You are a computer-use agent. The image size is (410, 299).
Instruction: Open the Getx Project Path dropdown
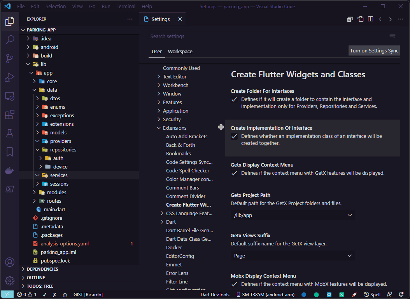293,215
